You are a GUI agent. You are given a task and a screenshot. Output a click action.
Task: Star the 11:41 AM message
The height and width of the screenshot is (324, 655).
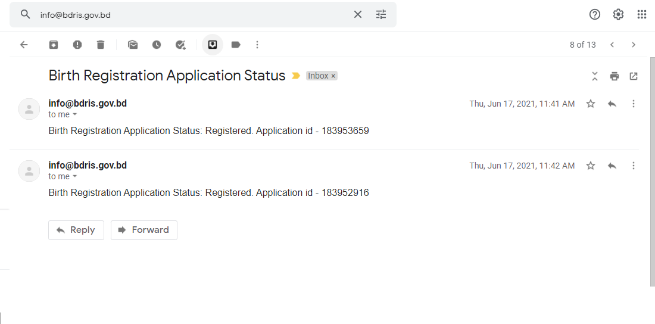pos(591,104)
